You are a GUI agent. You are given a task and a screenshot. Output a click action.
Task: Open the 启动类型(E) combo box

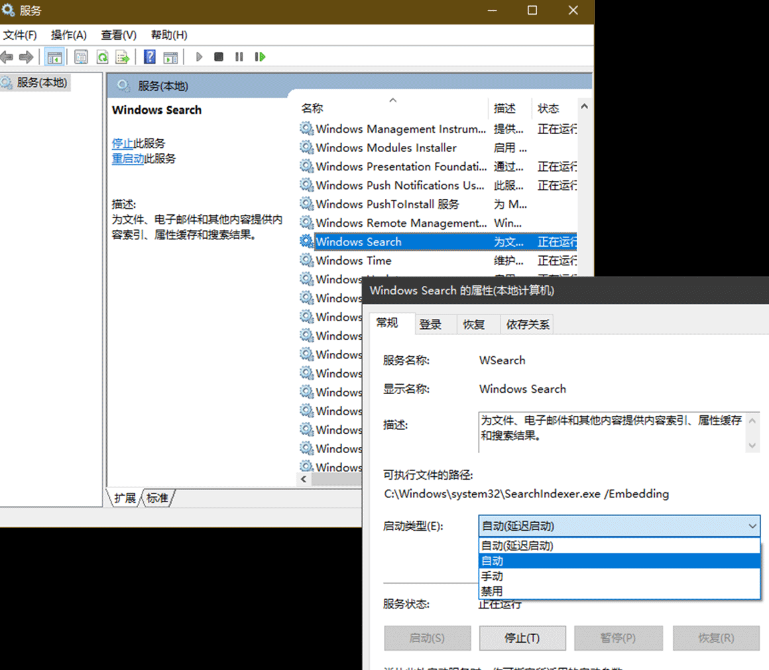619,526
